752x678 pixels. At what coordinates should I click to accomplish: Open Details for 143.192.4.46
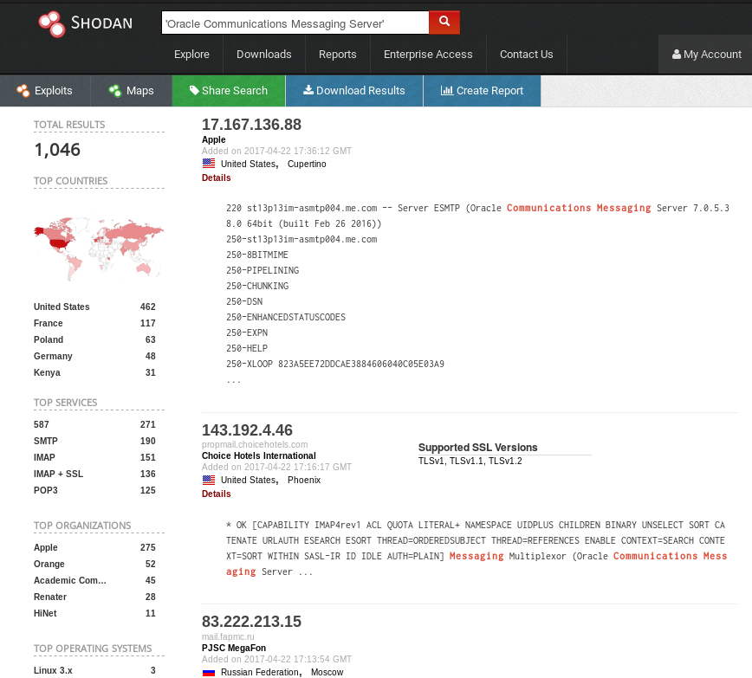pyautogui.click(x=217, y=494)
